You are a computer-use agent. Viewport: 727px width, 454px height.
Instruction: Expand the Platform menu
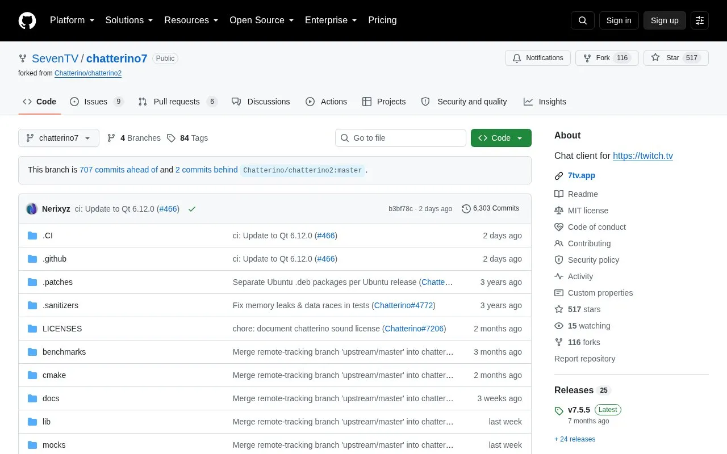click(x=72, y=20)
